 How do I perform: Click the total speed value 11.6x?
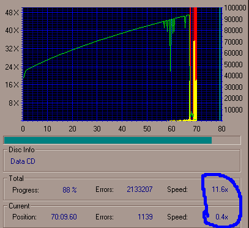[x=220, y=189]
